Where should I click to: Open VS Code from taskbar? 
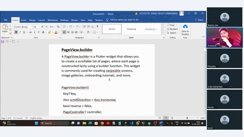tap(132, 123)
